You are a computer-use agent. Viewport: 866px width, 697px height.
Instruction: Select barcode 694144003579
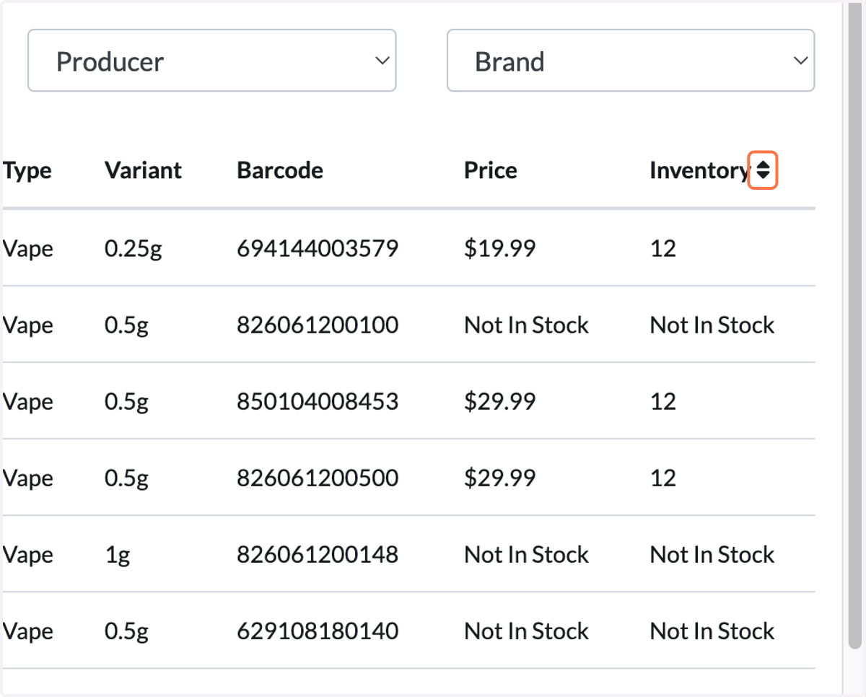[318, 248]
